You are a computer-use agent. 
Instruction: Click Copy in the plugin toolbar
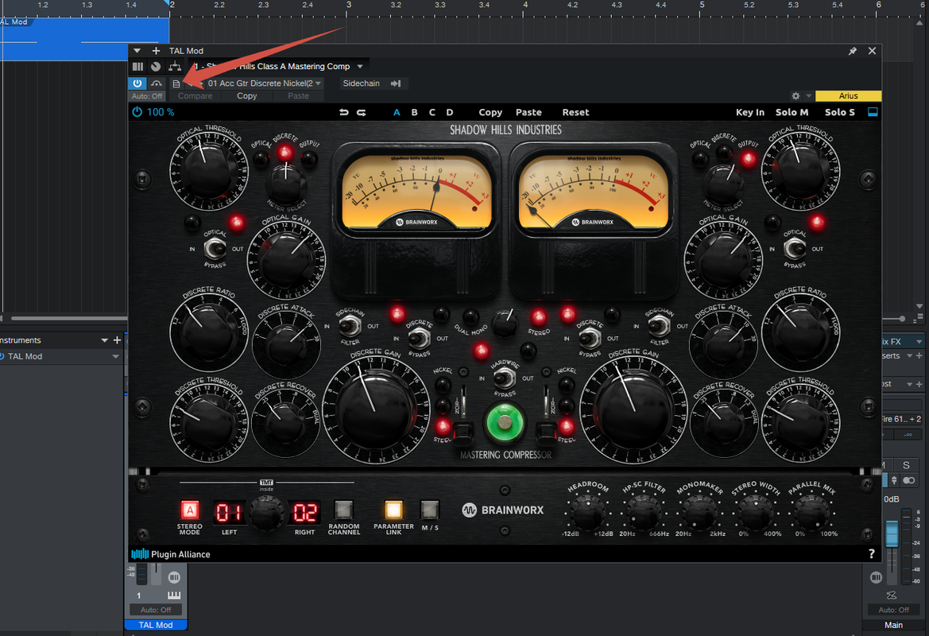click(490, 112)
